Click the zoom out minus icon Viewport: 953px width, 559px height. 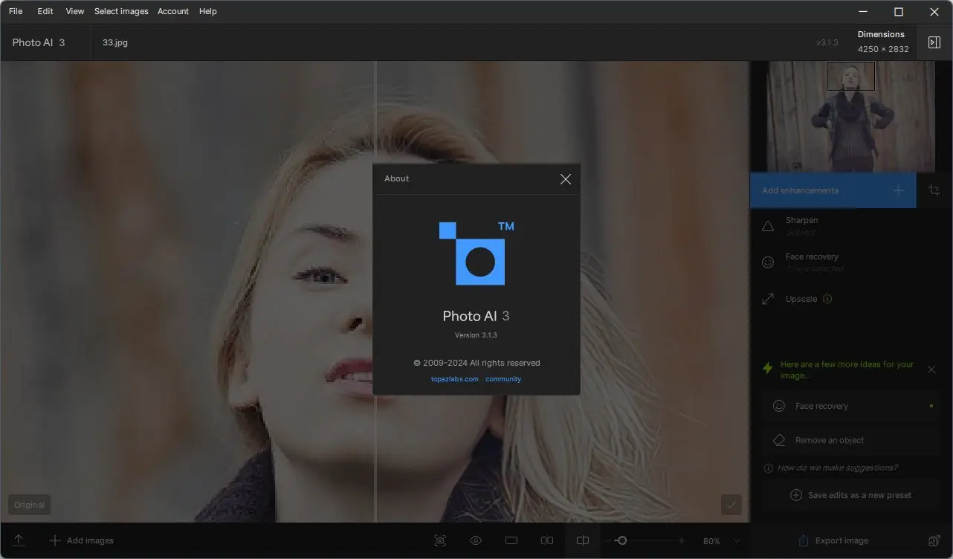point(607,540)
